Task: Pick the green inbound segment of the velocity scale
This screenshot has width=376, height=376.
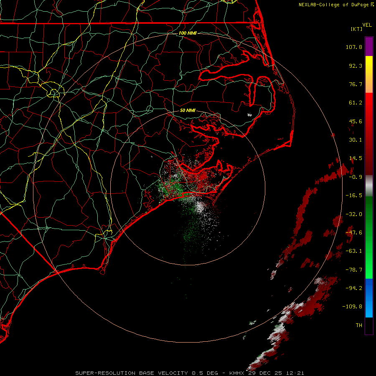Action: [x=369, y=237]
